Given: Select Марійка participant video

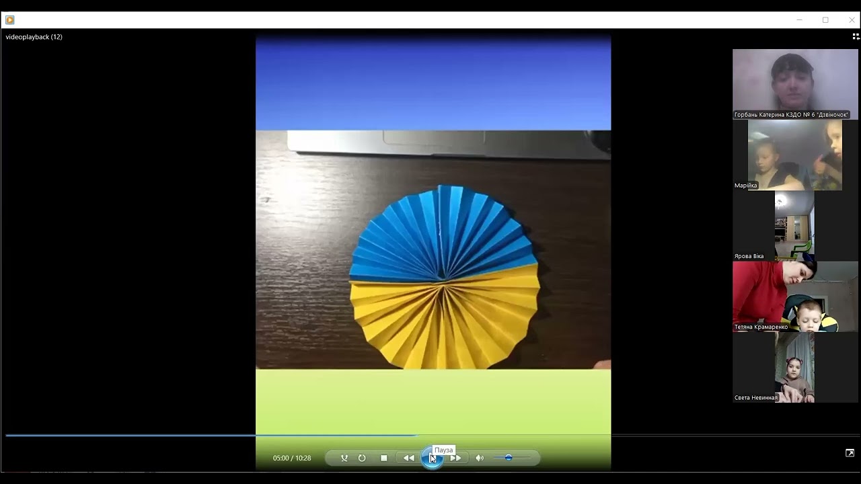Looking at the screenshot, I should tap(795, 155).
